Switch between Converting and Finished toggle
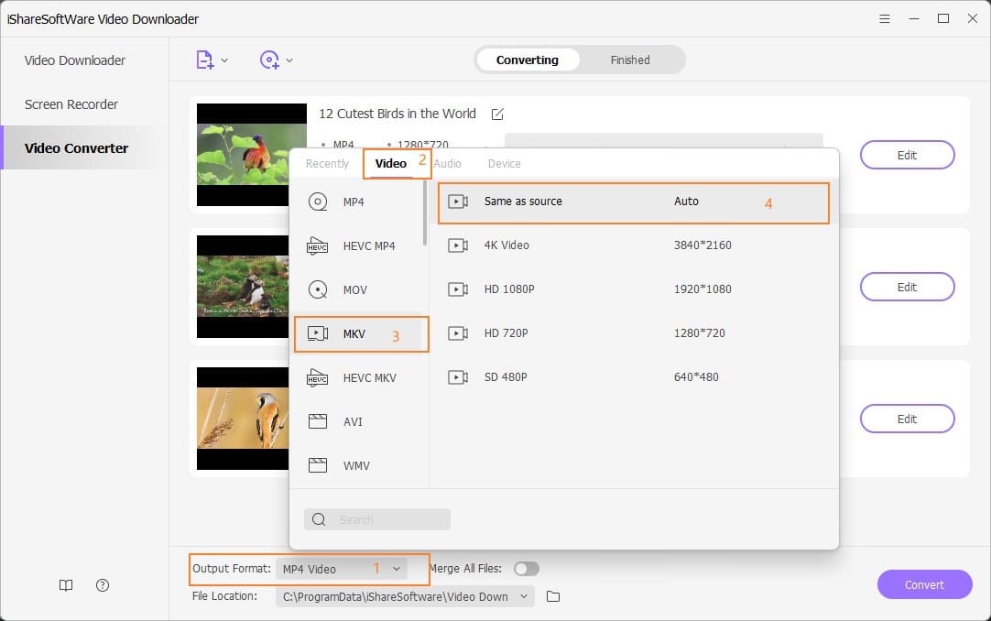 (580, 60)
